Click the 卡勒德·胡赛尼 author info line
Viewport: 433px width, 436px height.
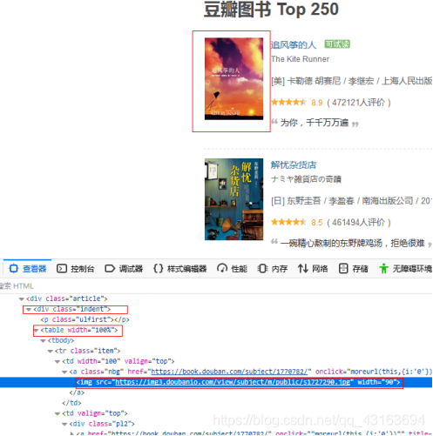351,81
